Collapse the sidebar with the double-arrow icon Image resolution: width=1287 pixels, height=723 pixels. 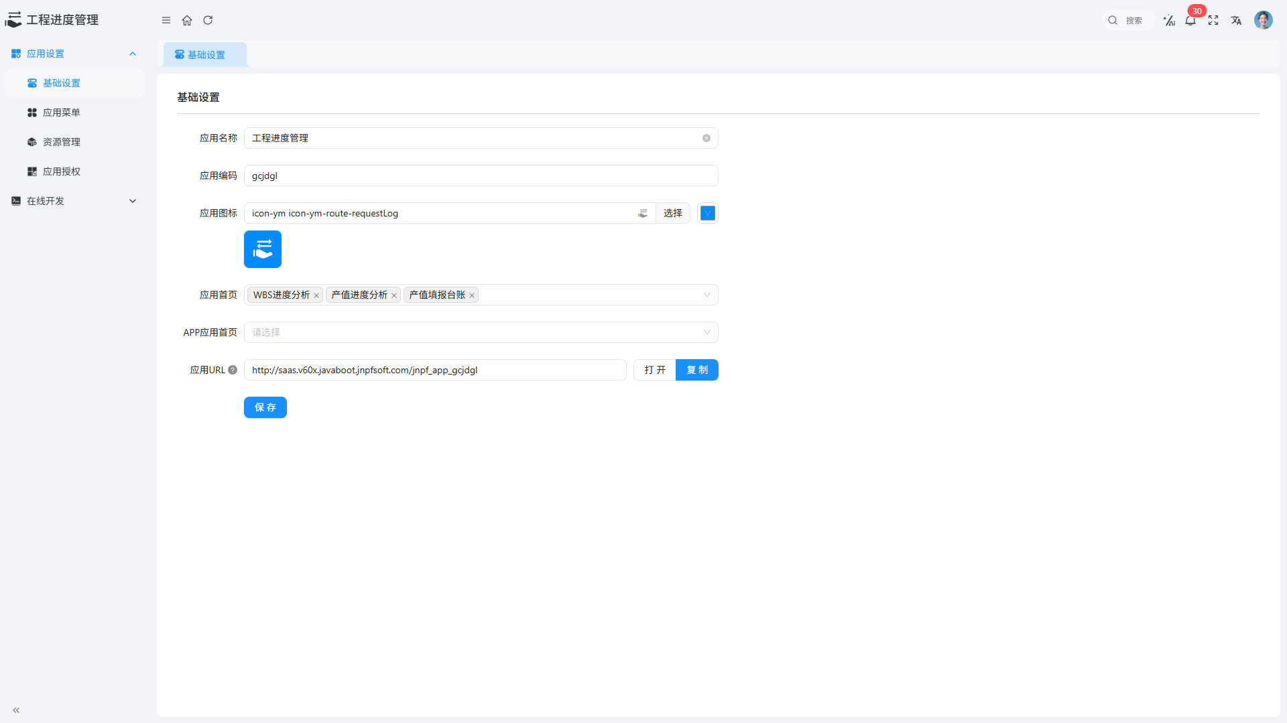click(16, 710)
